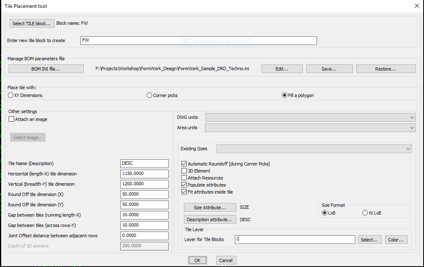Screen dimensions: 424x267
Task: Toggle Automatic Roundoff during Corner Picks
Action: [184, 164]
